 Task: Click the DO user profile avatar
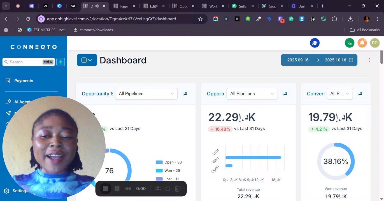[375, 43]
